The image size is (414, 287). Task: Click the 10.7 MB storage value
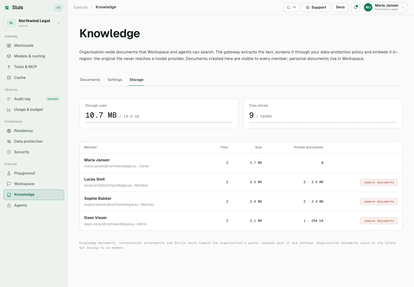click(101, 115)
